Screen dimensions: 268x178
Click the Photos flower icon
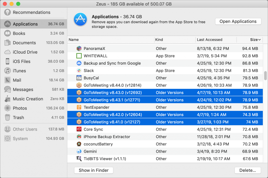point(7,108)
